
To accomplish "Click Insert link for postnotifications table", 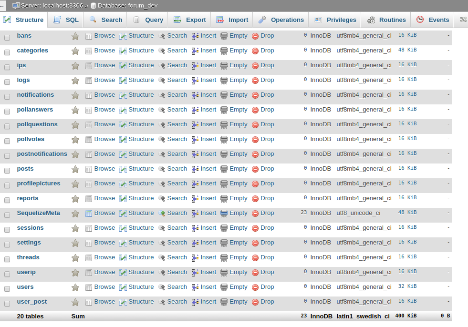I will pyautogui.click(x=208, y=154).
